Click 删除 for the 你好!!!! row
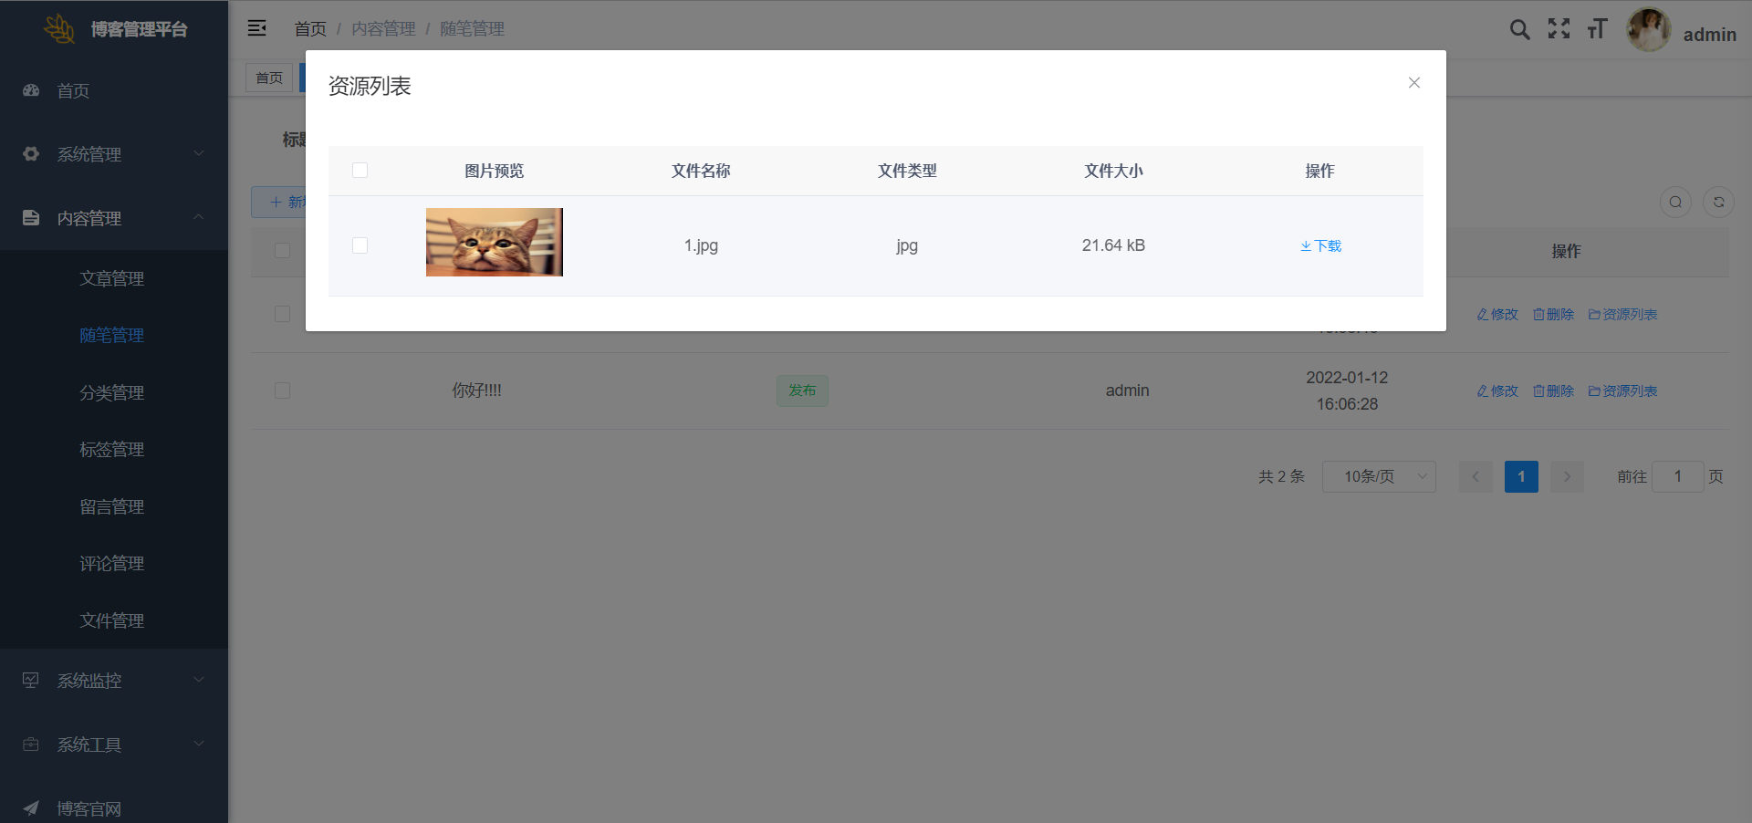The width and height of the screenshot is (1752, 823). 1553,391
